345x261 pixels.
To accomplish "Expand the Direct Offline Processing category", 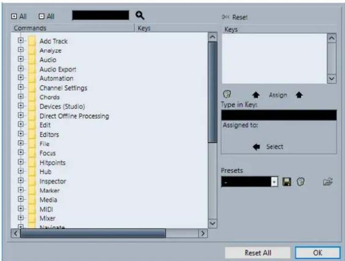I will [x=21, y=115].
